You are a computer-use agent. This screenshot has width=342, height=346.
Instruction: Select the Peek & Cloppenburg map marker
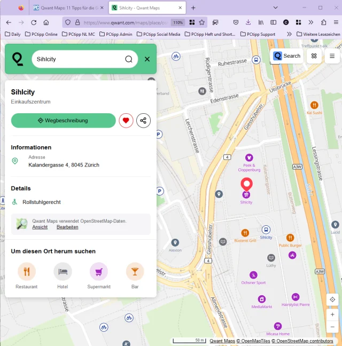point(249,158)
